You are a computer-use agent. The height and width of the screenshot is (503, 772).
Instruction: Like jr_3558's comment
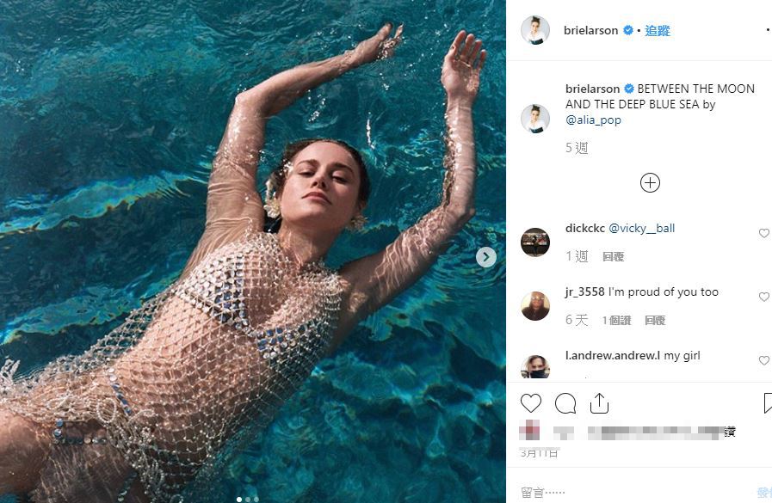pyautogui.click(x=763, y=297)
